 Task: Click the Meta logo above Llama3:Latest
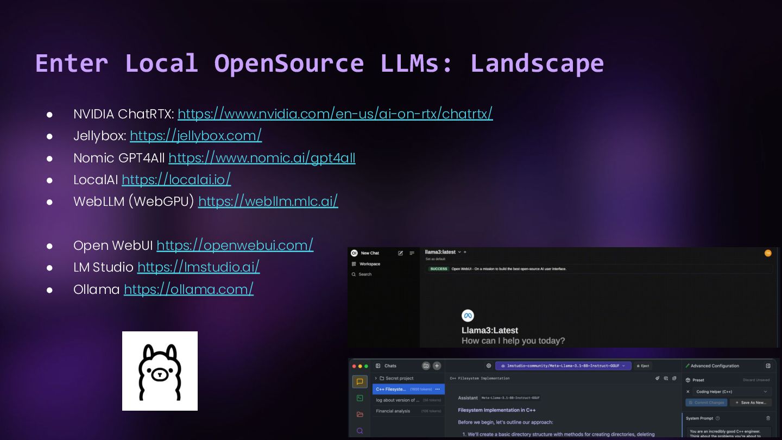point(468,316)
